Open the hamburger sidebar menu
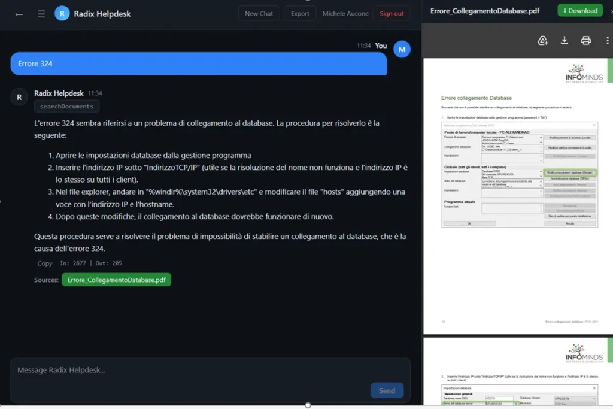 coord(41,14)
